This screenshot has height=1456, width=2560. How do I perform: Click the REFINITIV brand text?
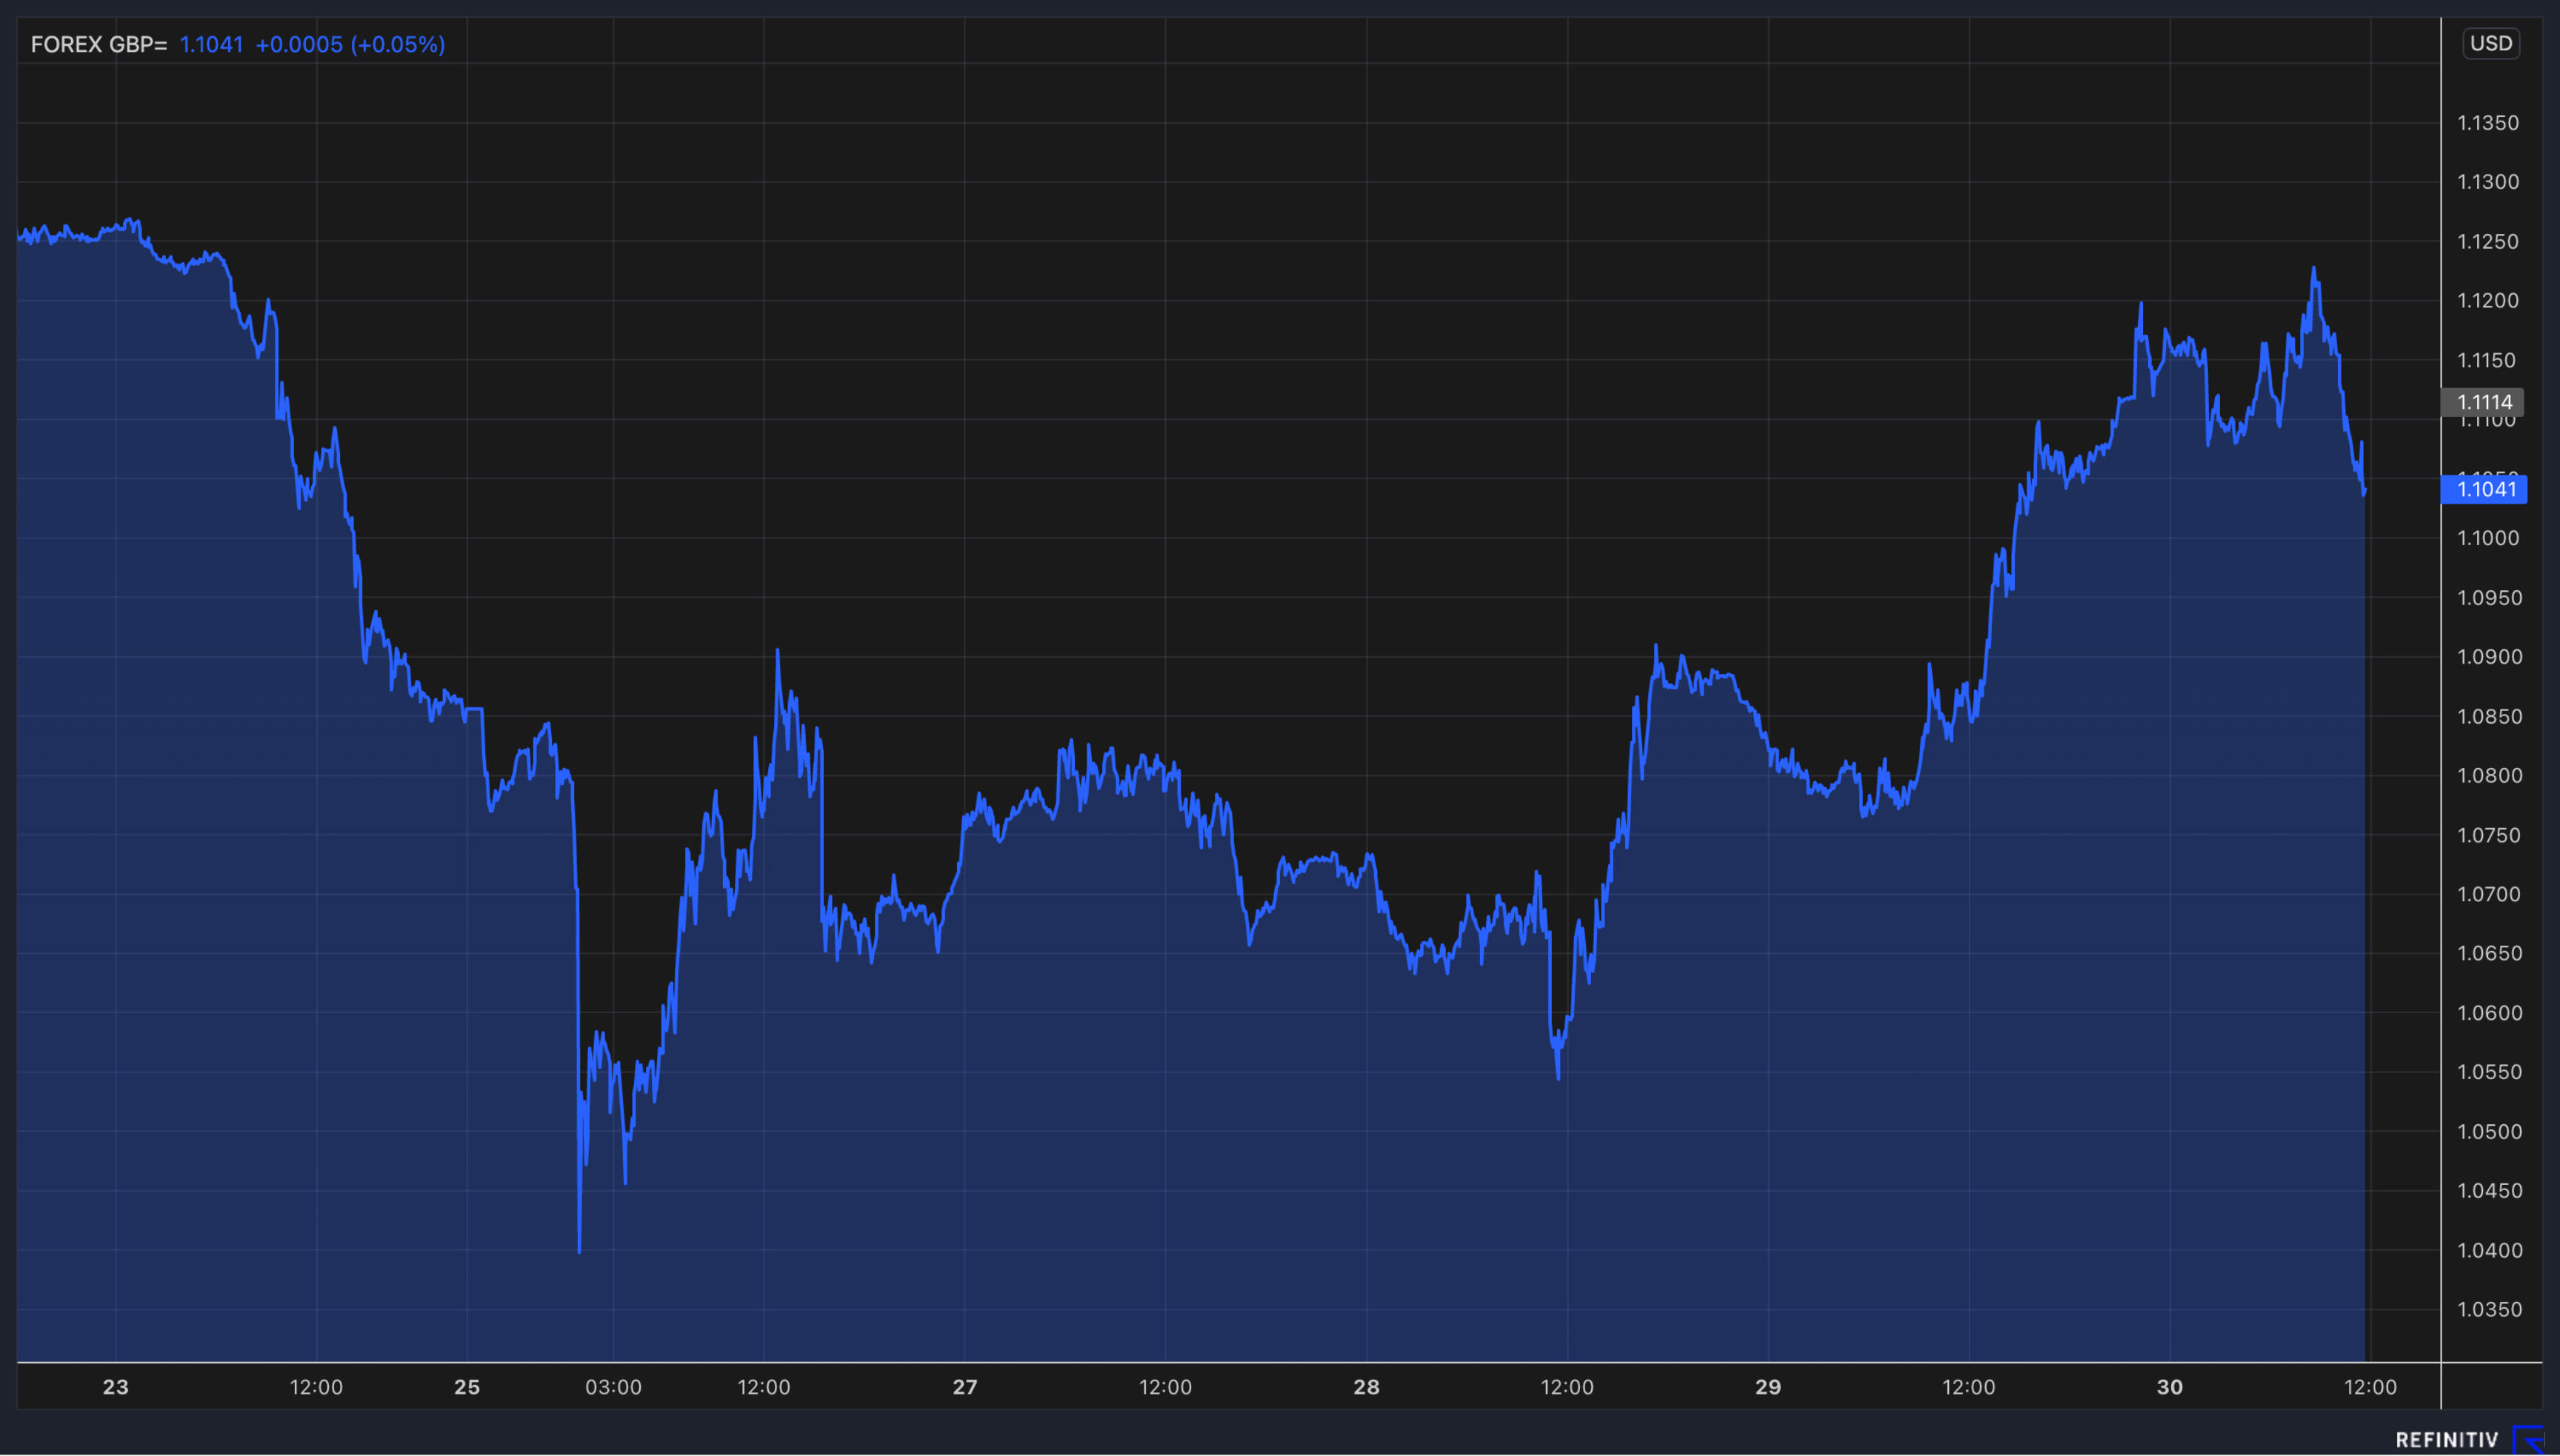coord(2446,1440)
